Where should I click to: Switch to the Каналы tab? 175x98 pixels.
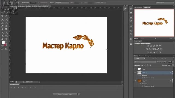[x=141, y=56]
